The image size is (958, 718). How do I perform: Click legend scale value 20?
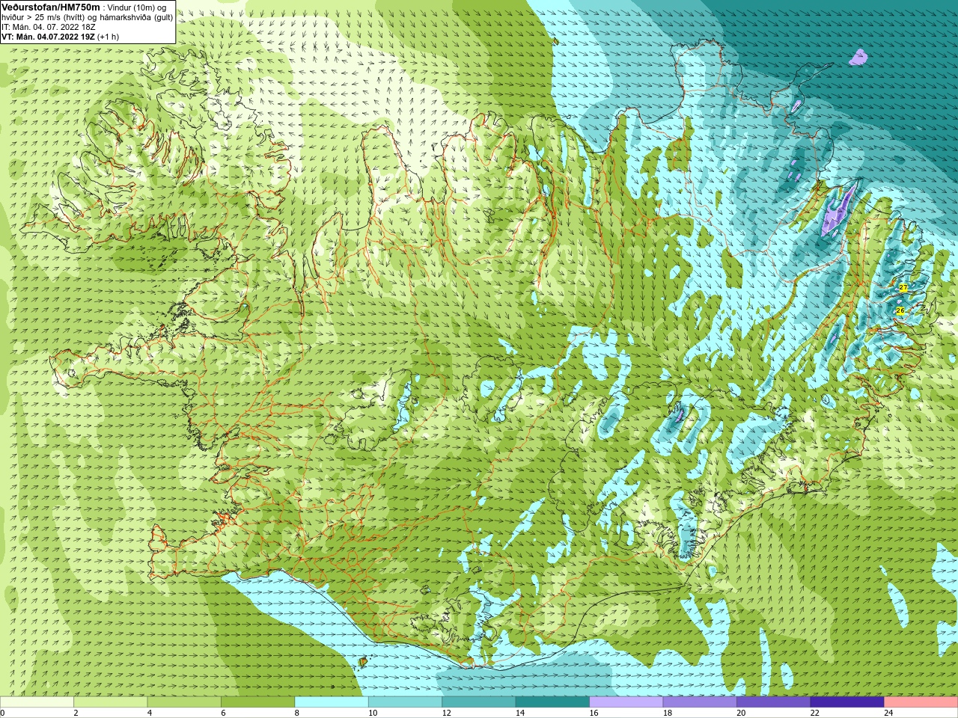pos(742,713)
